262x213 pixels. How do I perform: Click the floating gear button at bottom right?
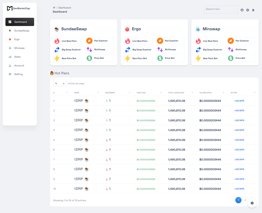click(x=252, y=203)
